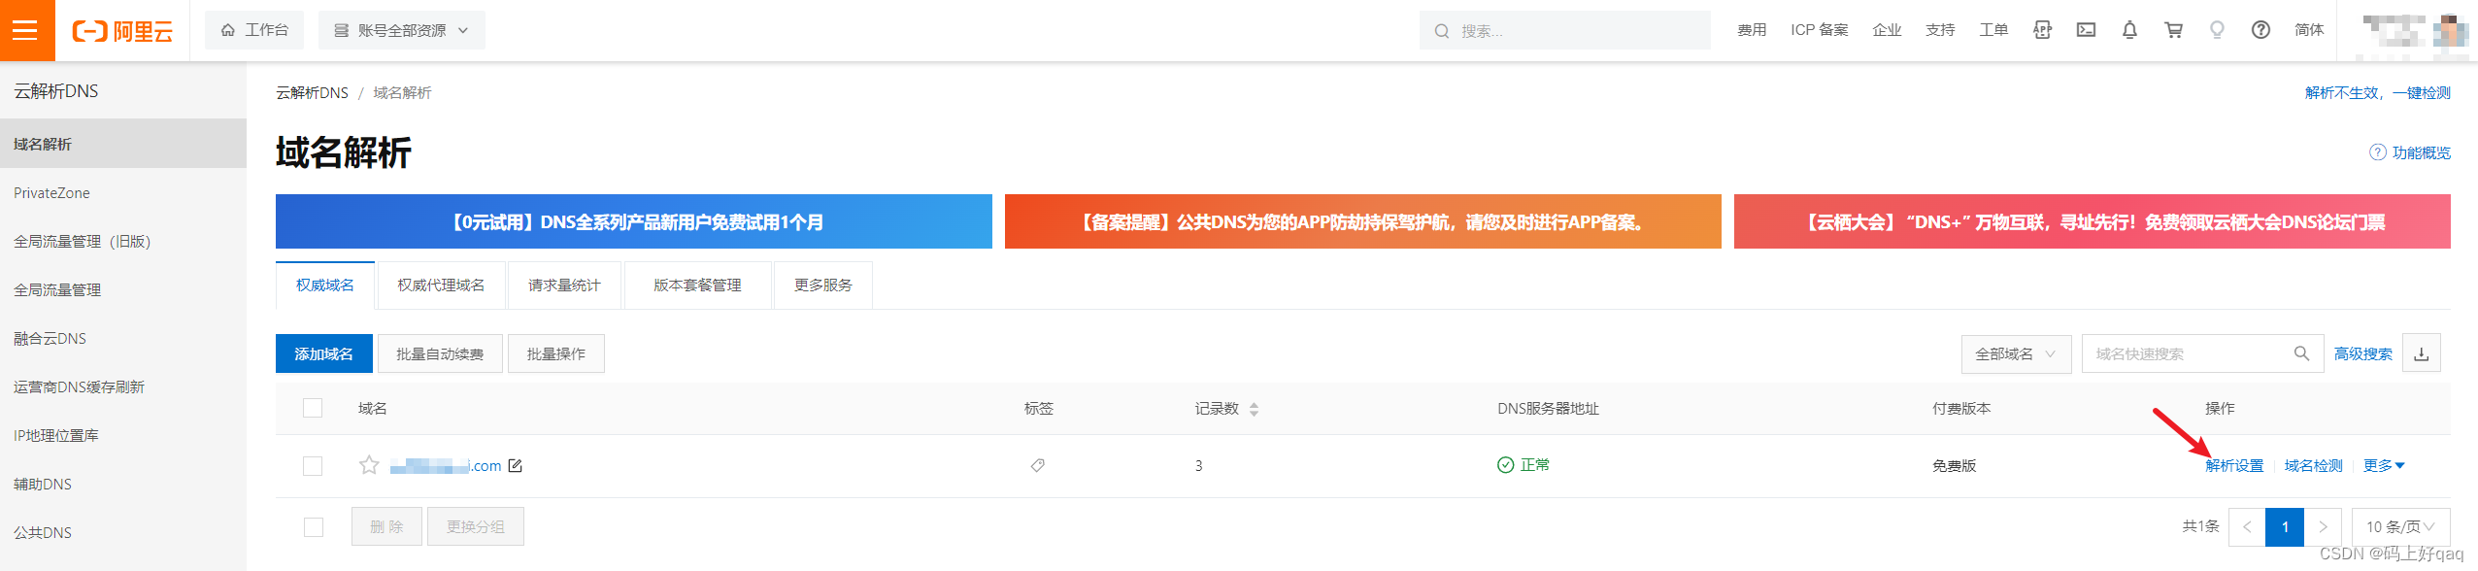2478x571 pixels.
Task: Click the export download icon
Action: (2422, 353)
